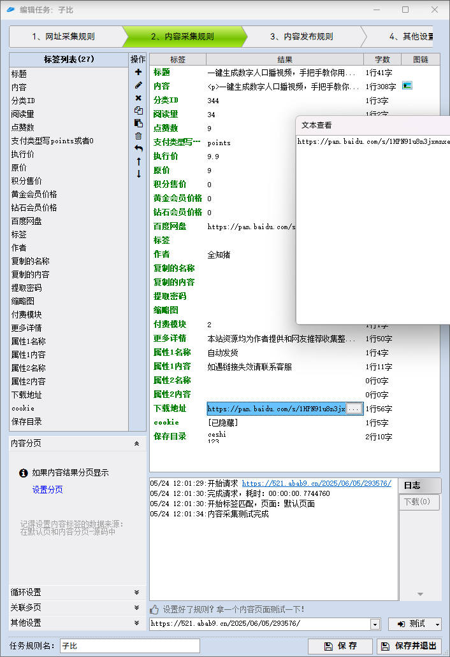
Task: Click the copy tag icon
Action: coord(138,110)
